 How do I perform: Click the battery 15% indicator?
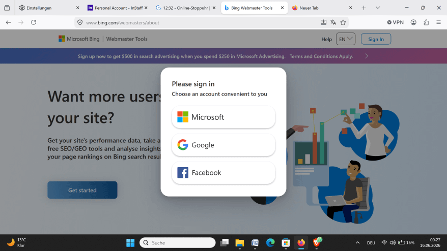tap(406, 243)
